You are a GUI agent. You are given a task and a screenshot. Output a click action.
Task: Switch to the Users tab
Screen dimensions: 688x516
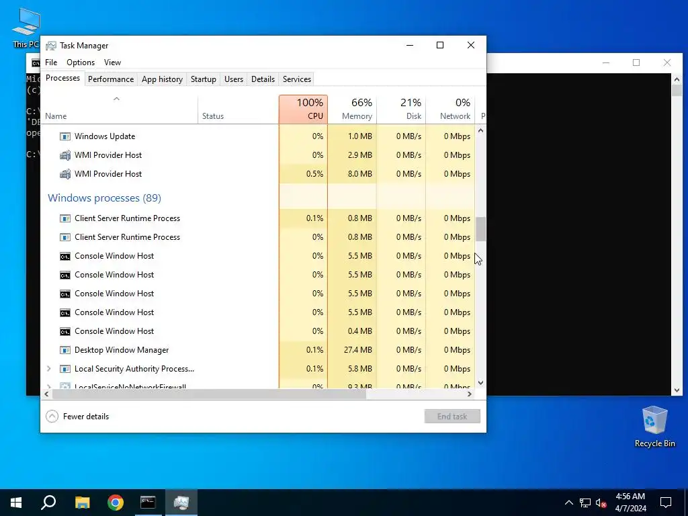coord(233,79)
